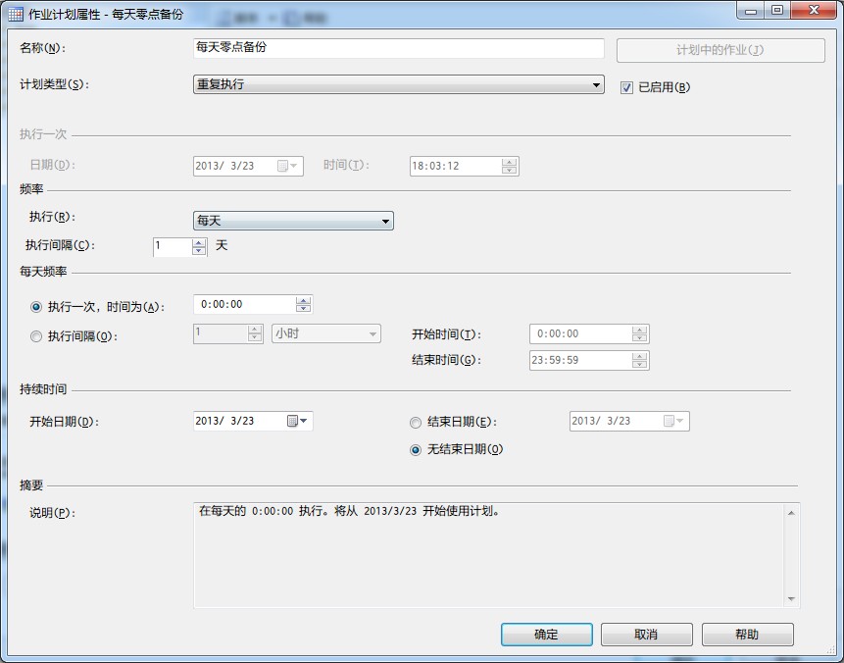This screenshot has width=844, height=663.
Task: Click the 计划中的作业(J) button
Action: coord(720,50)
